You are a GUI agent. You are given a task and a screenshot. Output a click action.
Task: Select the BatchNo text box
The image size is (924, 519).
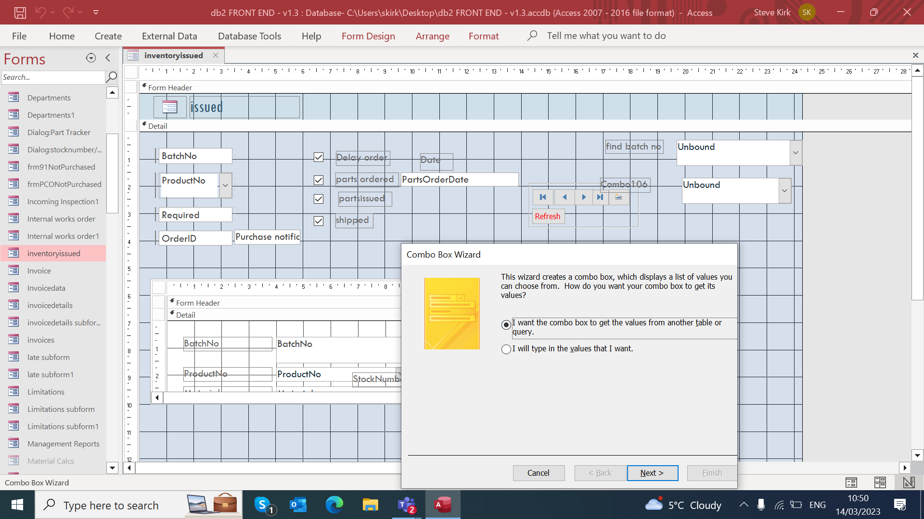[x=195, y=156]
